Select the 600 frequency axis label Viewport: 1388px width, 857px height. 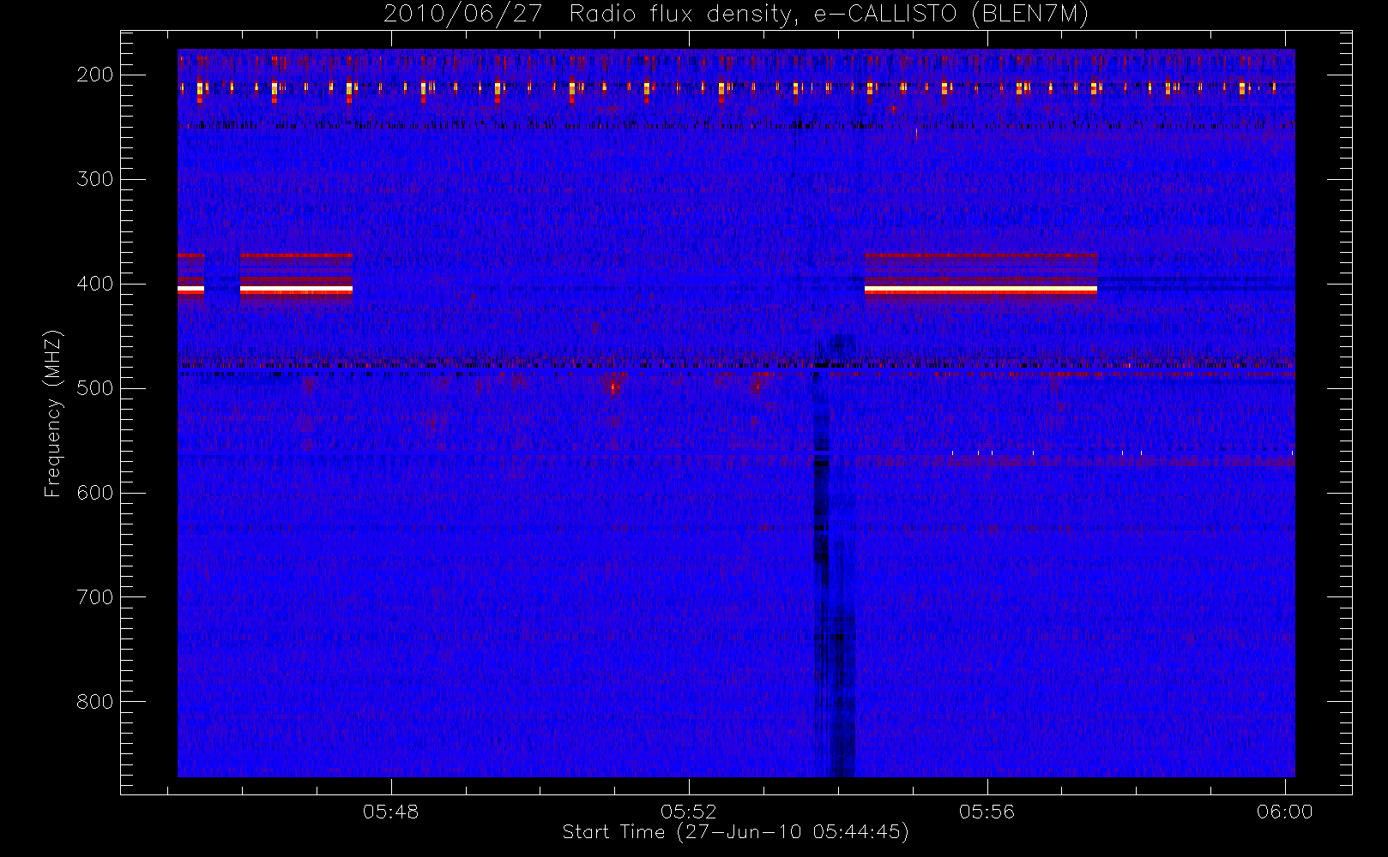(94, 493)
